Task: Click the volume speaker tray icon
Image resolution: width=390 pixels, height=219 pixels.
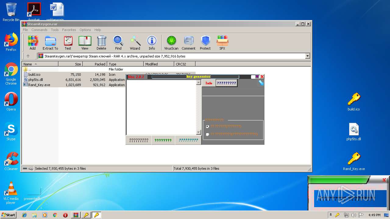Action: pos(353,215)
